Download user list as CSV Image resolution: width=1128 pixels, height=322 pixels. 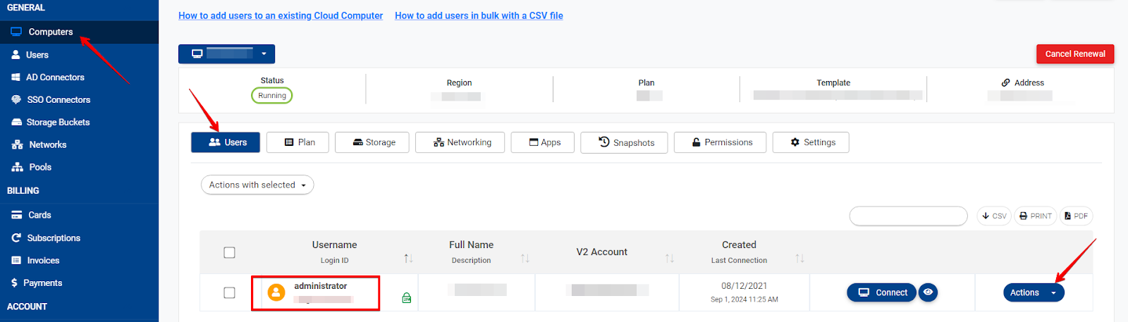point(994,216)
